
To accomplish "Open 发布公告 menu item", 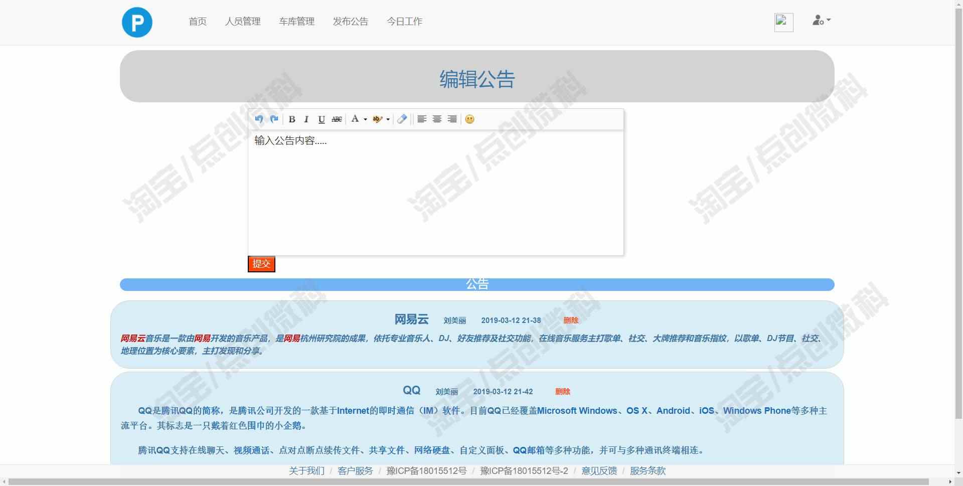I will point(351,22).
